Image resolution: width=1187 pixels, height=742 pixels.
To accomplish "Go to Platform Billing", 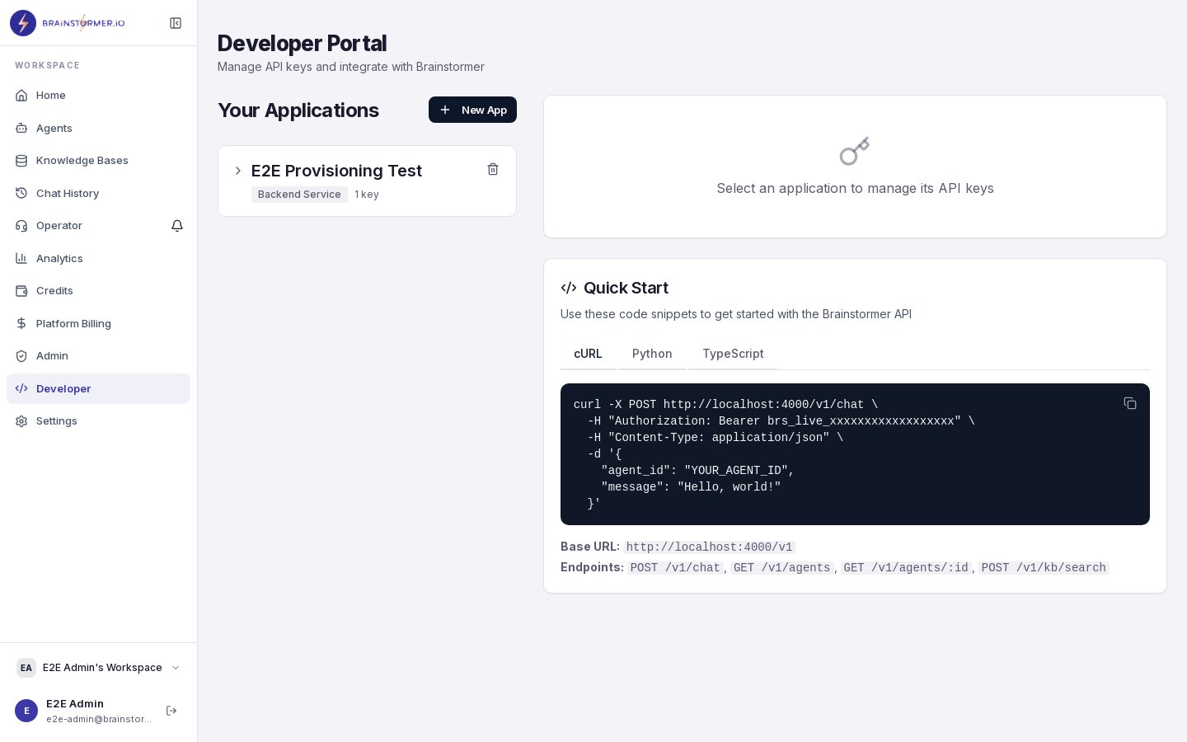I will 98,323.
